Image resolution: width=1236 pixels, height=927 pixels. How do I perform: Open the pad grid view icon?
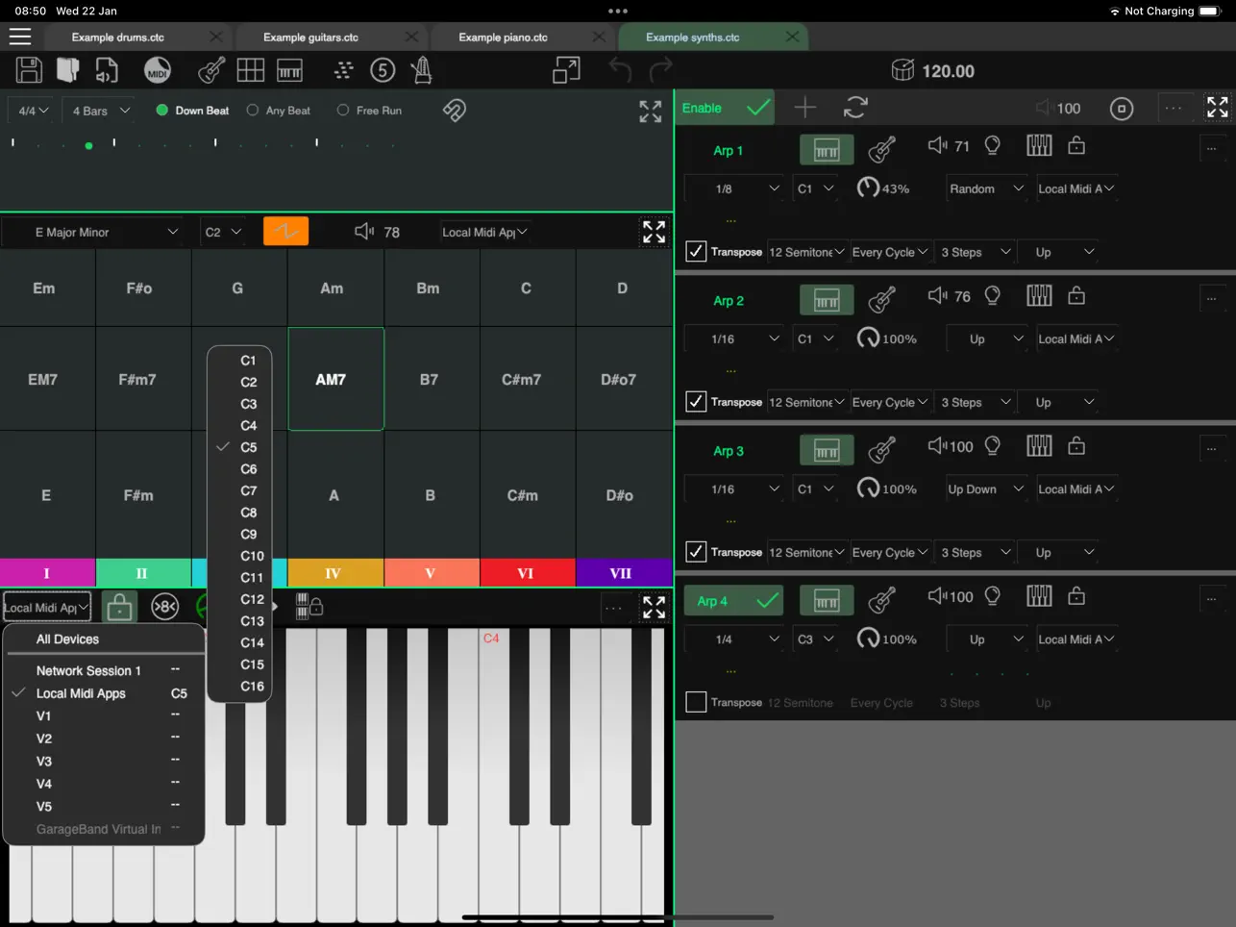pos(251,70)
